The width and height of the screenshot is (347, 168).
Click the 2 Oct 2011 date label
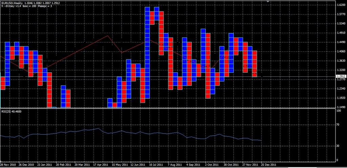[x=212, y=165]
